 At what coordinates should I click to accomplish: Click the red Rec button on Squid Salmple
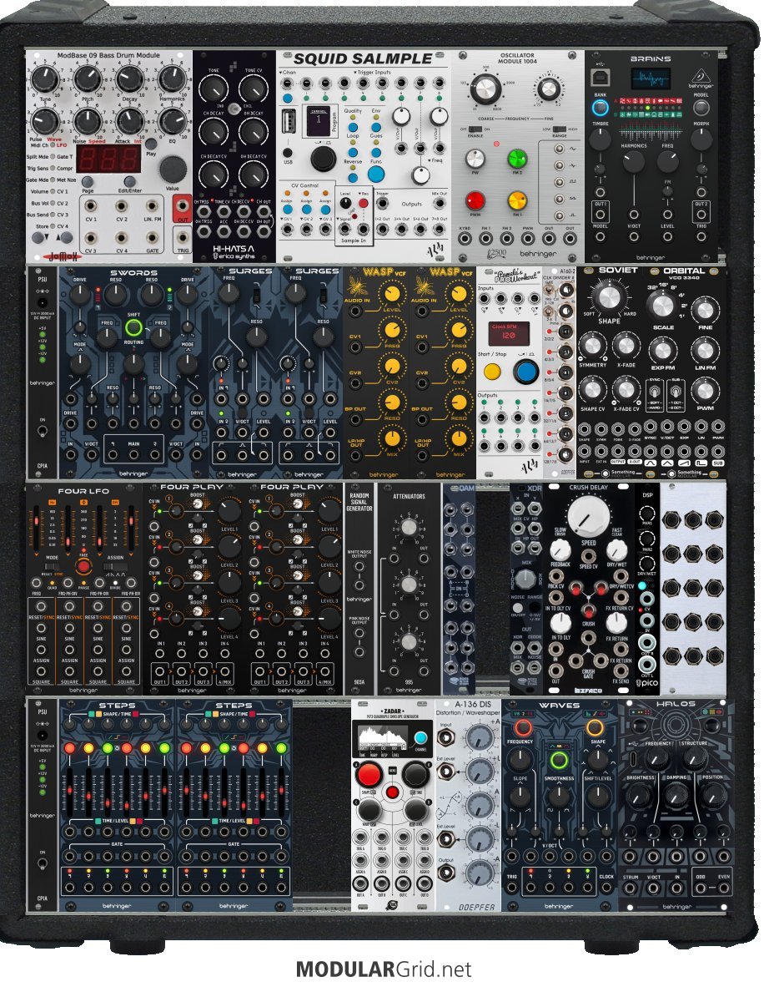click(363, 204)
